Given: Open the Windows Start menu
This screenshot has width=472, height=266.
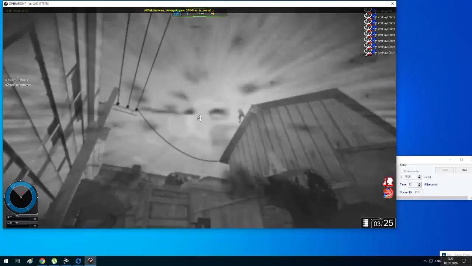Looking at the screenshot, I should [6, 261].
